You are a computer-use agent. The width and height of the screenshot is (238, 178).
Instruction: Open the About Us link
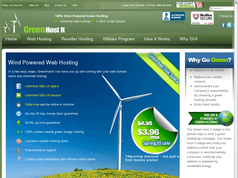pyautogui.click(x=34, y=5)
